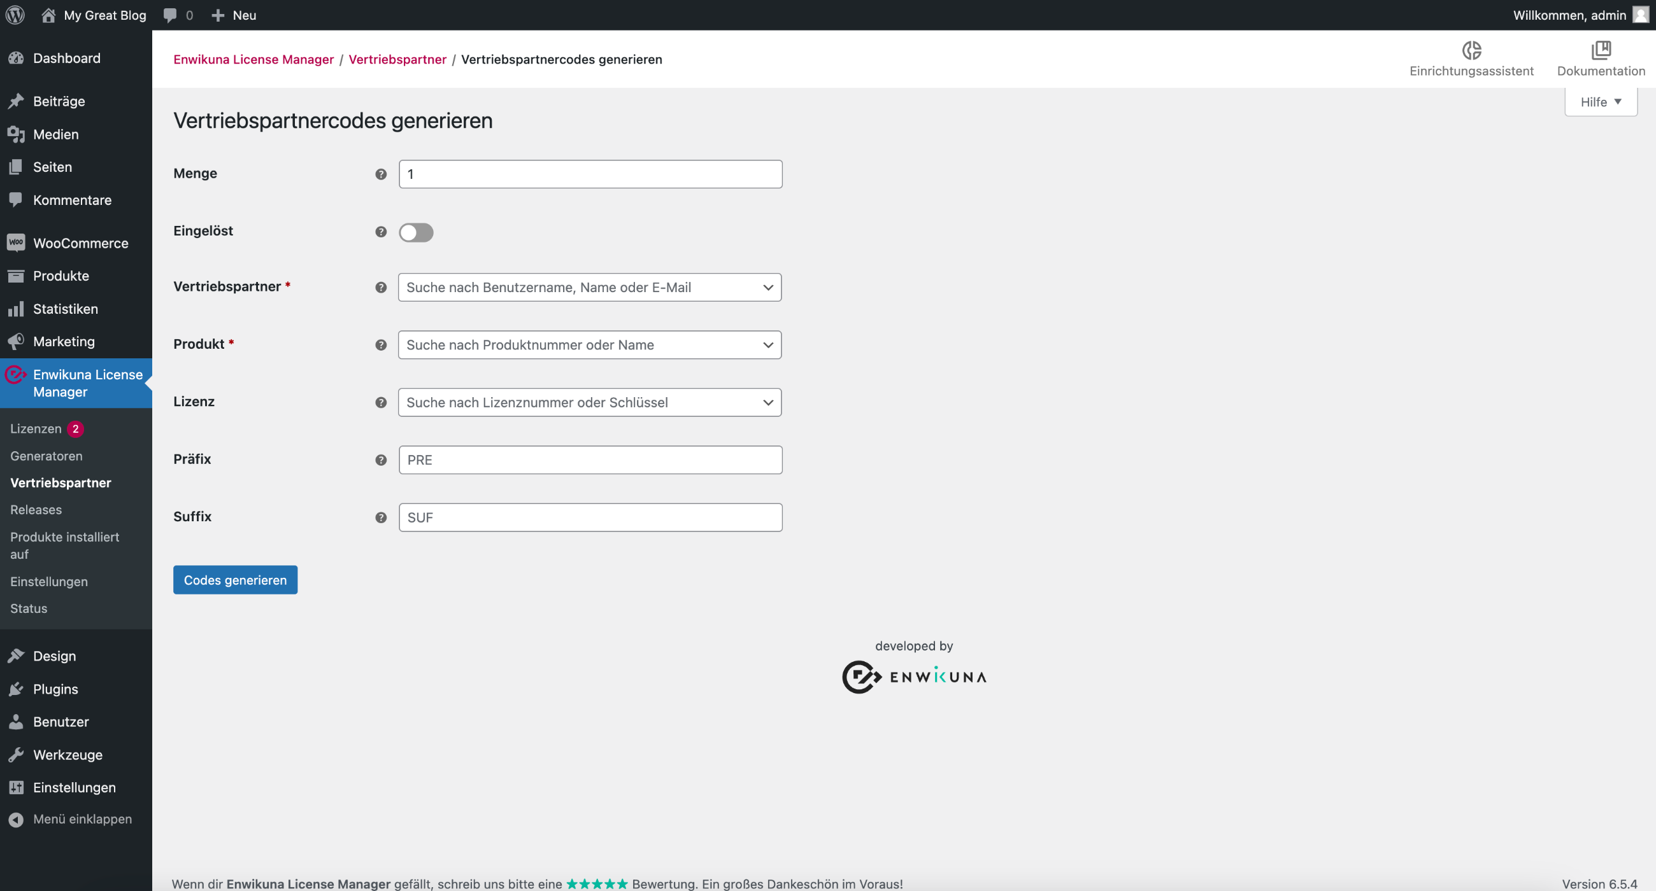The width and height of the screenshot is (1656, 891).
Task: Click the Enwikuna developer logo
Action: tap(914, 677)
